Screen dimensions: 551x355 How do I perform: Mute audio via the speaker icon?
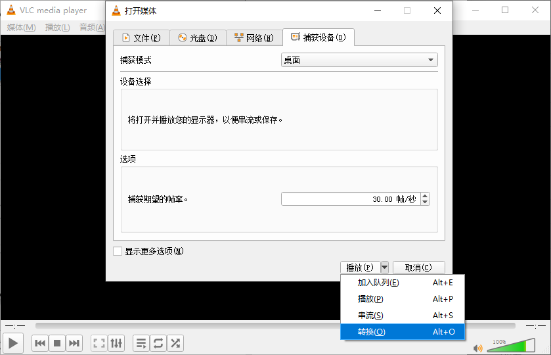[478, 348]
